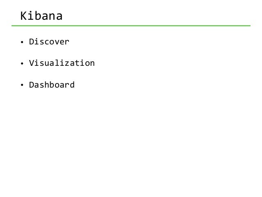Screen dimensions: 262x197
Task: Click the capital D in Dashboard
Action: pyautogui.click(x=31, y=85)
